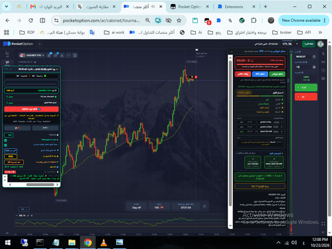
Task: Select the buy mode button beside the sell mode button
Action: coord(45,128)
